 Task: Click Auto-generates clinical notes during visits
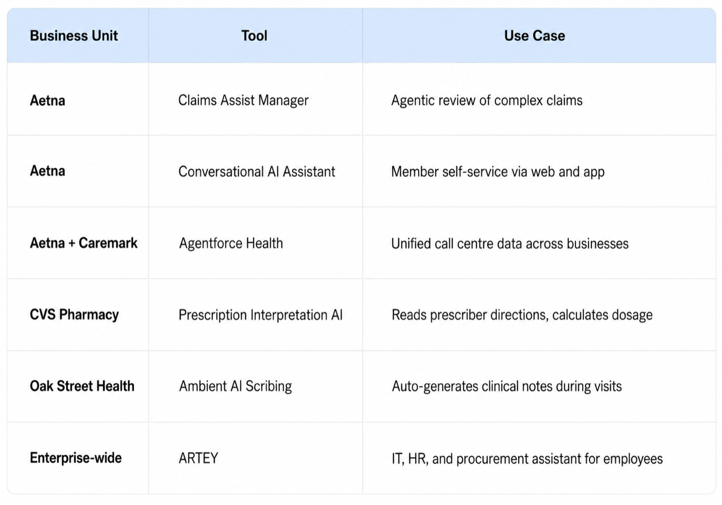(x=507, y=386)
